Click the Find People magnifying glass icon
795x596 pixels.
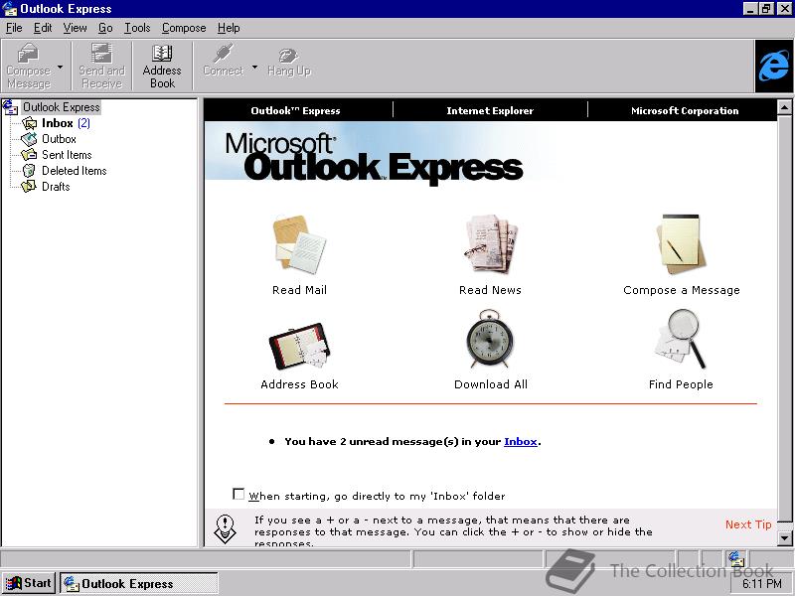tap(680, 339)
